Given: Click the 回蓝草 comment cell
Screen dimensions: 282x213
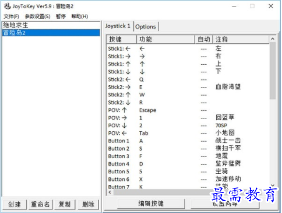Looking at the screenshot, I should (x=225, y=117).
